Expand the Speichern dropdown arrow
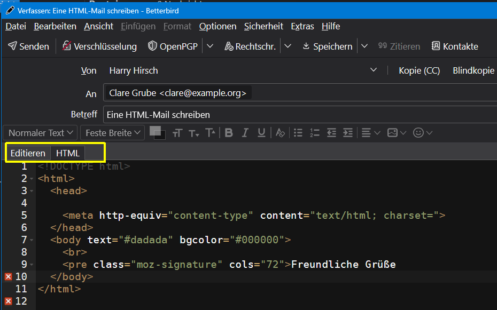The height and width of the screenshot is (310, 497). (364, 46)
